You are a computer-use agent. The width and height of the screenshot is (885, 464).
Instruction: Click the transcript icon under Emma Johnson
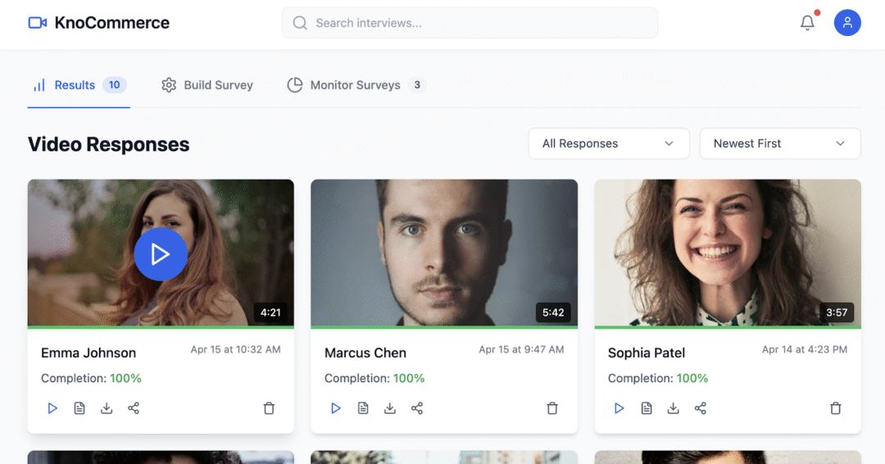tap(79, 408)
